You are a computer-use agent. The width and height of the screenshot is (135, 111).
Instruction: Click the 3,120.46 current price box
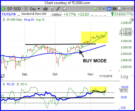click(126, 32)
